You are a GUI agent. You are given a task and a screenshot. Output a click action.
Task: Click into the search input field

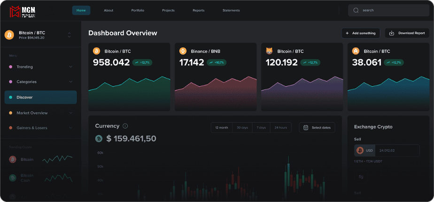coord(388,10)
